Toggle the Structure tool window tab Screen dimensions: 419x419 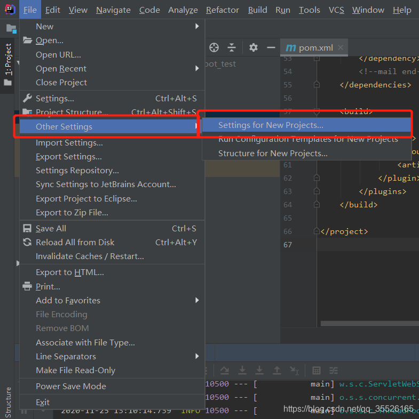point(8,402)
